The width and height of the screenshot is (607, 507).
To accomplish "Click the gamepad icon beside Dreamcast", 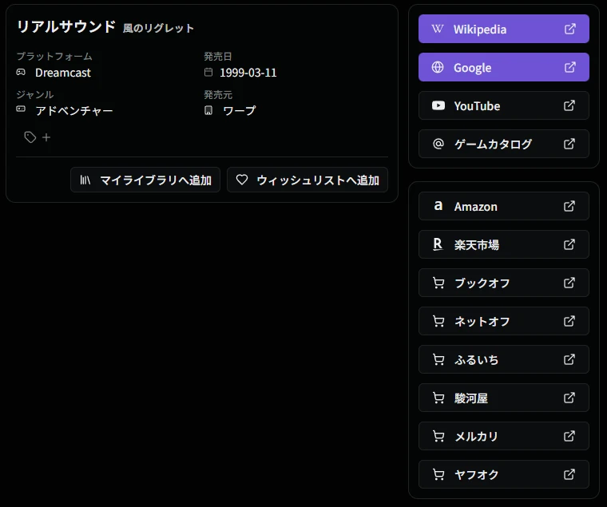I will pos(21,72).
